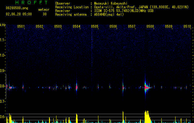This screenshot has height=123, width=194.
Task: Click the strong meteor echo before 0508
Action: pos(147,87)
